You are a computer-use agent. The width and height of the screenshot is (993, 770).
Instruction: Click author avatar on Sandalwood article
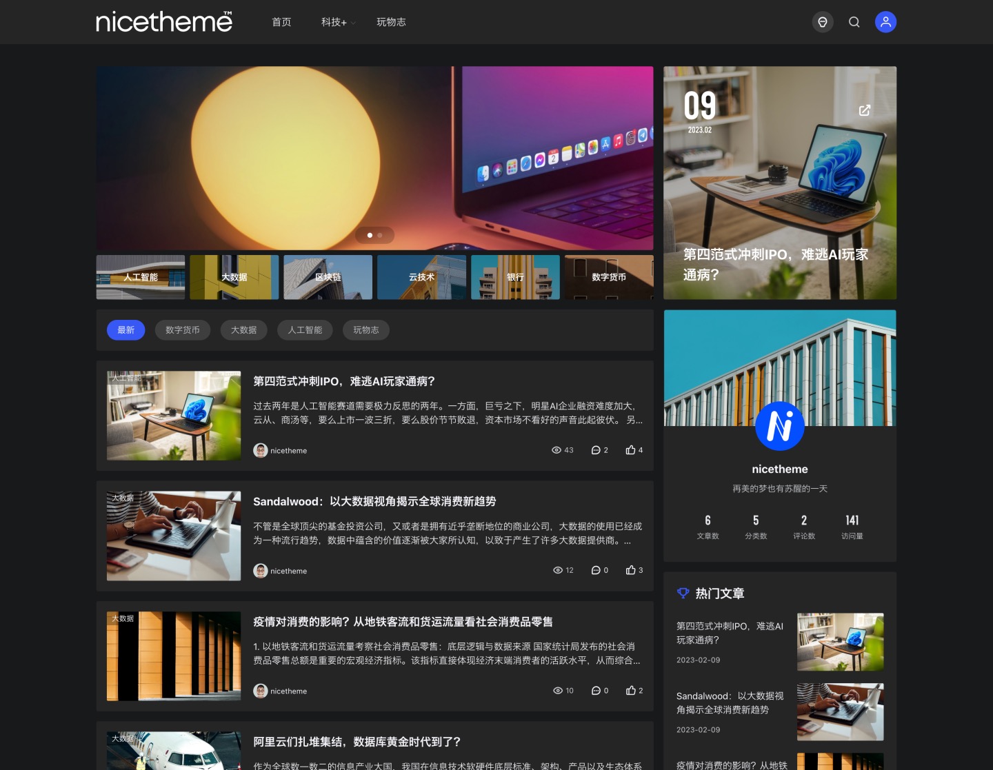[261, 571]
